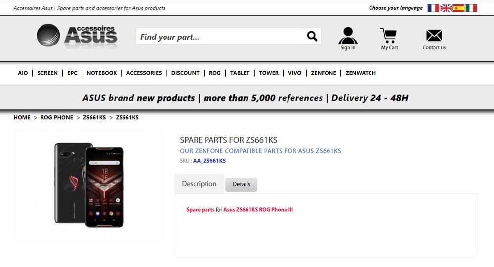Image resolution: width=494 pixels, height=267 pixels.
Task: Switch to the Details tab
Action: 241,184
